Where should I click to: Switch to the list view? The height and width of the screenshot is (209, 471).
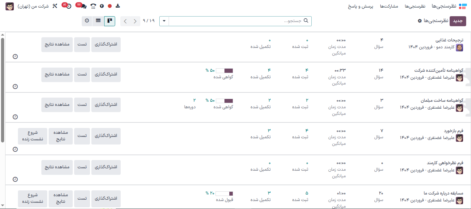click(x=98, y=21)
